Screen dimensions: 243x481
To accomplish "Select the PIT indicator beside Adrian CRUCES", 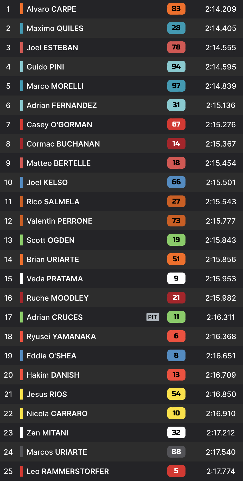I will (x=152, y=317).
